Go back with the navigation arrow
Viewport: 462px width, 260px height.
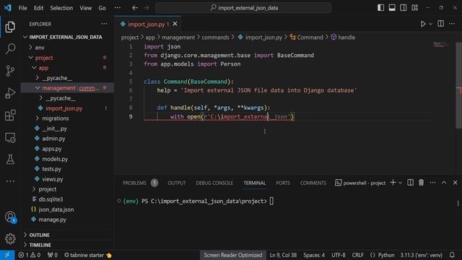[x=135, y=8]
